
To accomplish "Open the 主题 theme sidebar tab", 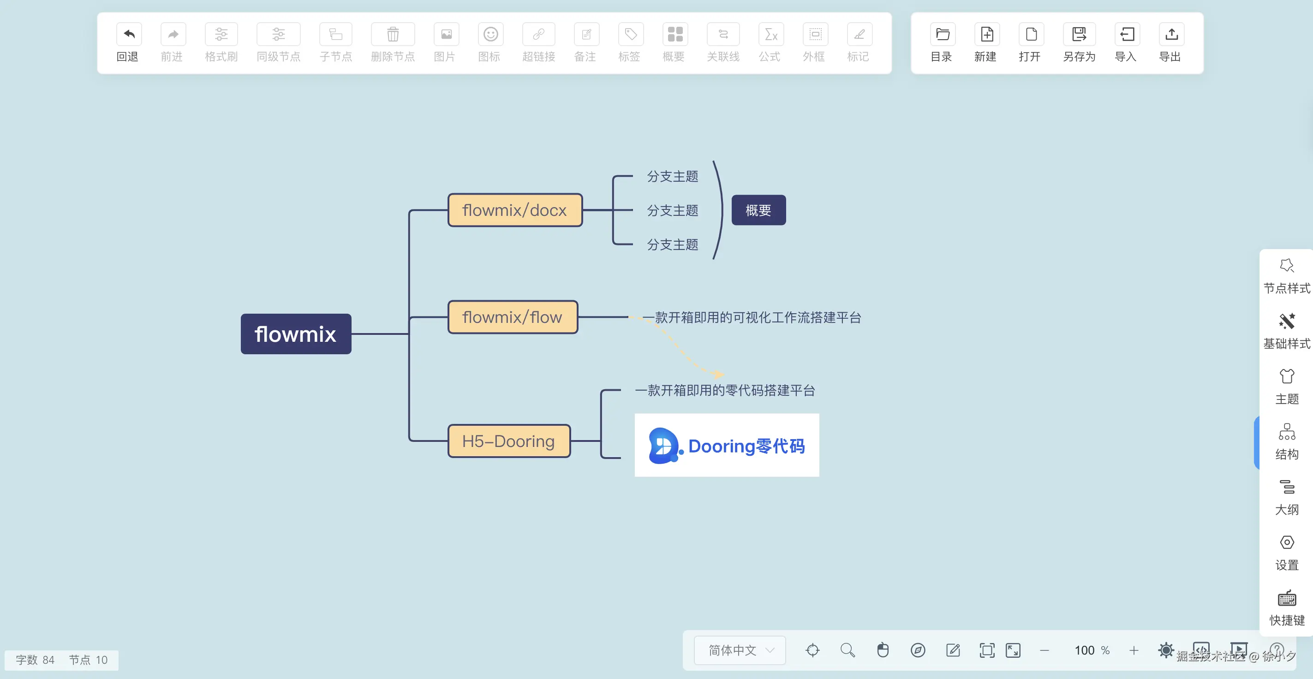I will click(x=1286, y=387).
